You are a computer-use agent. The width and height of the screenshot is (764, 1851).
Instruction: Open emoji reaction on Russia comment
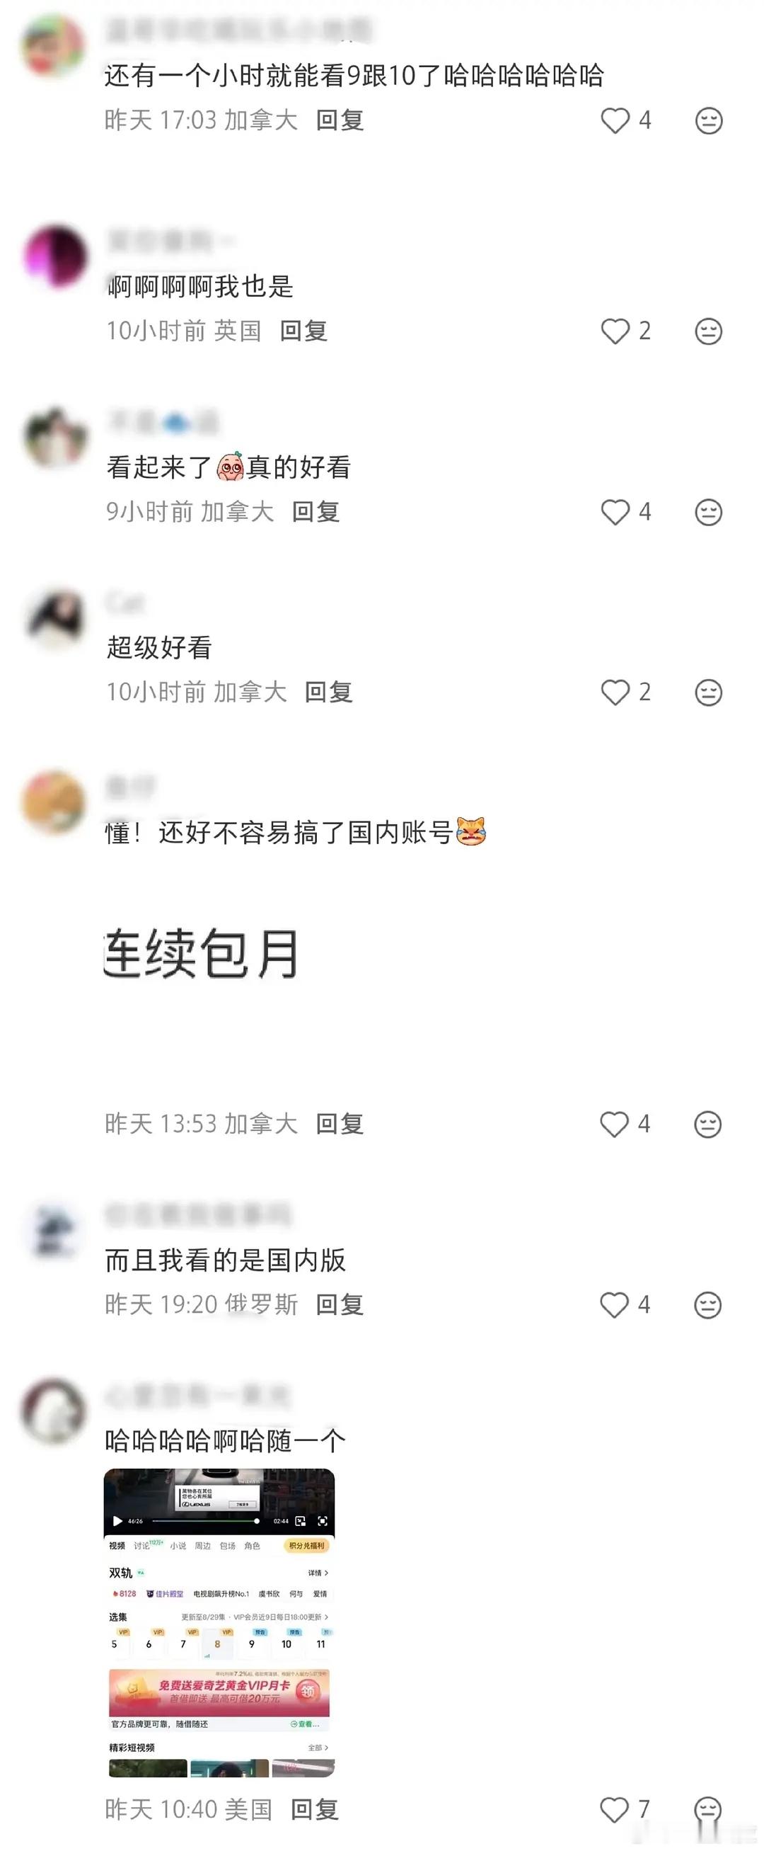click(x=708, y=1304)
